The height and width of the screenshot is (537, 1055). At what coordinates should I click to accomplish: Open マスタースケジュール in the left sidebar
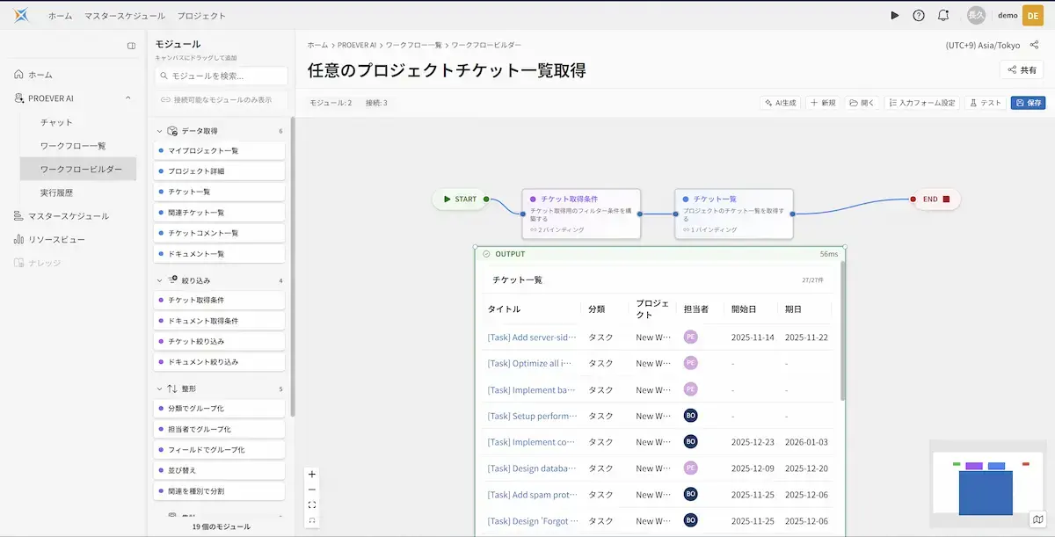69,215
